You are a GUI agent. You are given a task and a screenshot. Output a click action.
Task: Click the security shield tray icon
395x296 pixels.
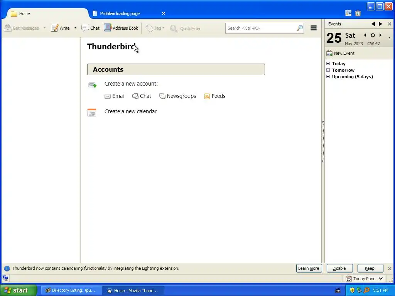pyautogui.click(x=352, y=290)
